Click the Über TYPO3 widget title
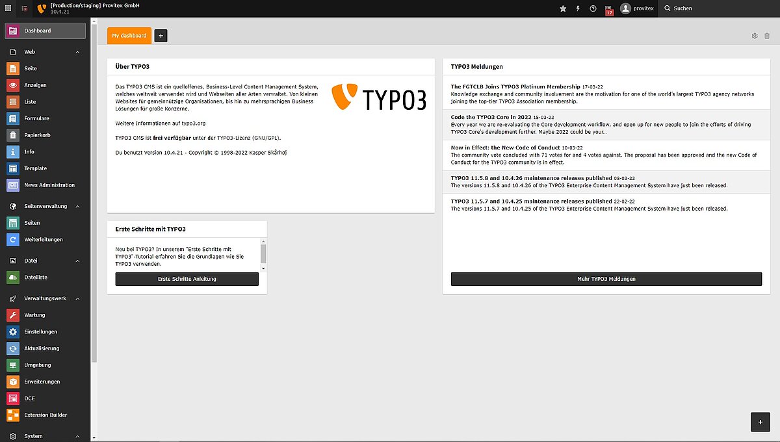The width and height of the screenshot is (780, 442). pyautogui.click(x=133, y=66)
